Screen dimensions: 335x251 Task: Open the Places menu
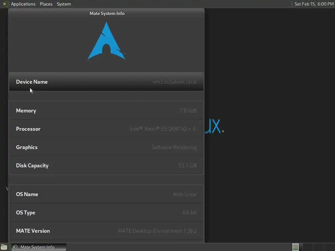point(46,4)
